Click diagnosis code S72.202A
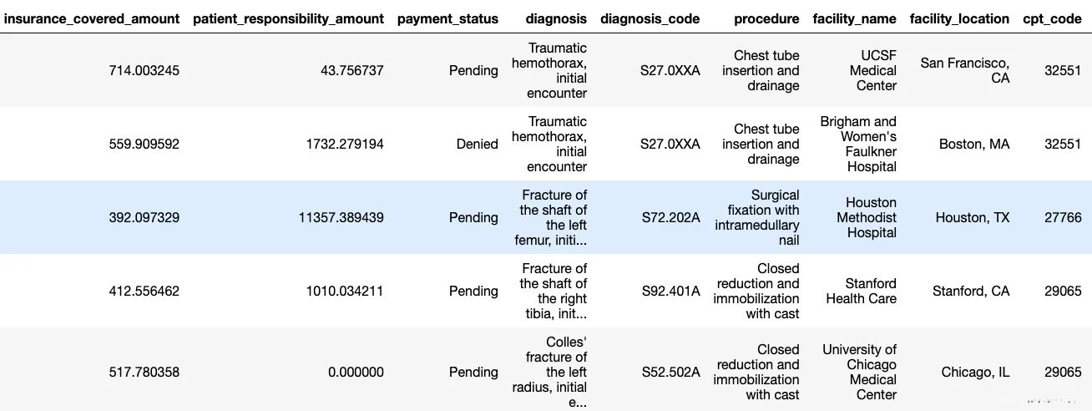 (x=670, y=217)
